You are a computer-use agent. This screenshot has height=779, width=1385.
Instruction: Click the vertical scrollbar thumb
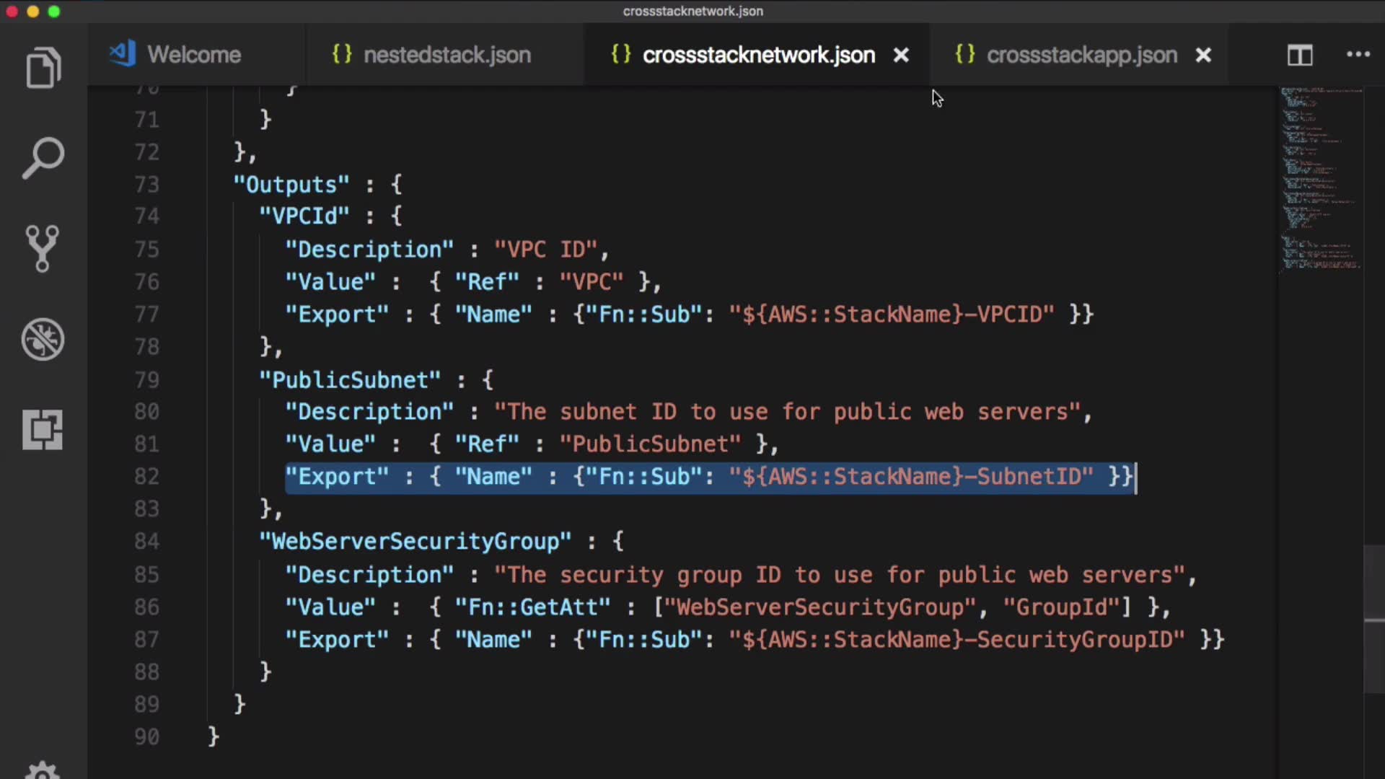[1373, 619]
